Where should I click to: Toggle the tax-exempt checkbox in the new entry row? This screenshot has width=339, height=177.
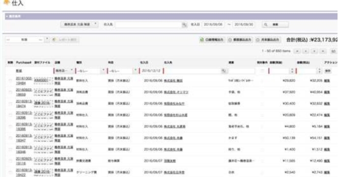click(x=262, y=71)
